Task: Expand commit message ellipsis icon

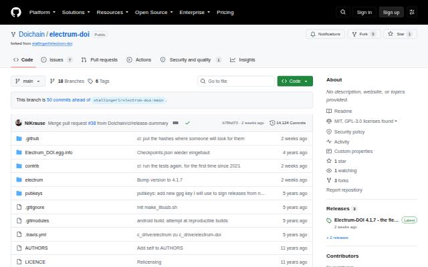Action: 175,123
